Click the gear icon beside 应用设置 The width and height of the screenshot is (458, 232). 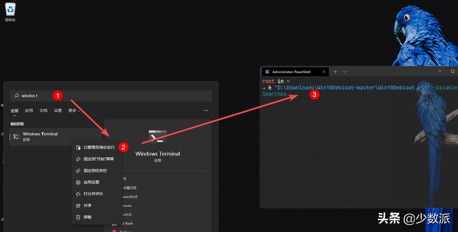78,183
